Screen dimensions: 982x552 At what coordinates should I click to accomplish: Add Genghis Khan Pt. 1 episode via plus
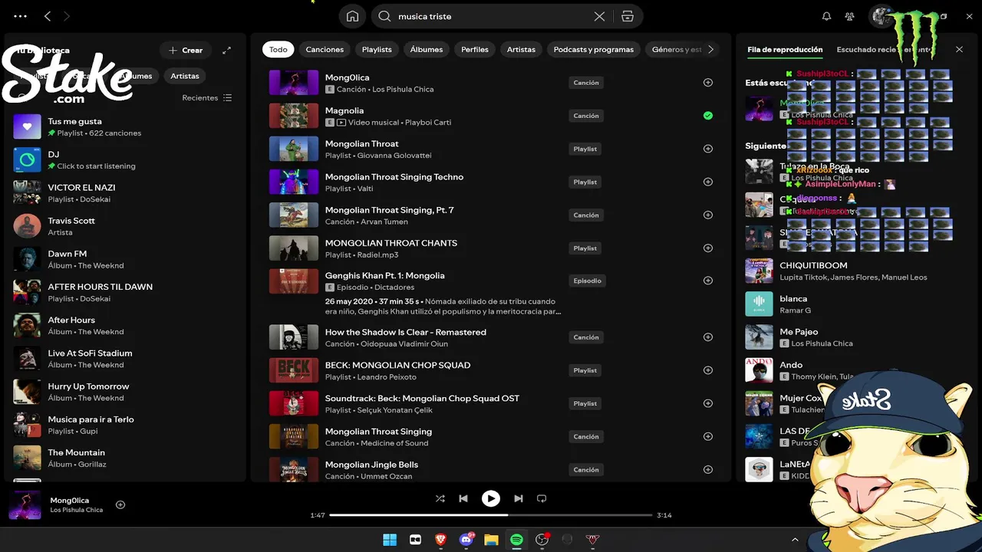click(708, 281)
